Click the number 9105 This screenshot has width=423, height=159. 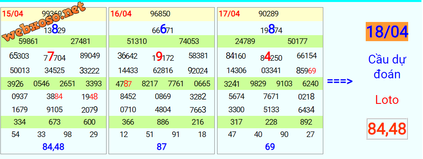pyautogui.click(x=54, y=110)
